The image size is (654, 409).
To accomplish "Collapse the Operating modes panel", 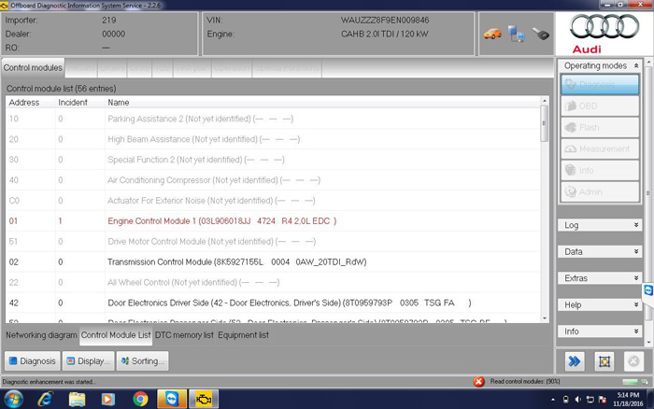I will point(636,66).
